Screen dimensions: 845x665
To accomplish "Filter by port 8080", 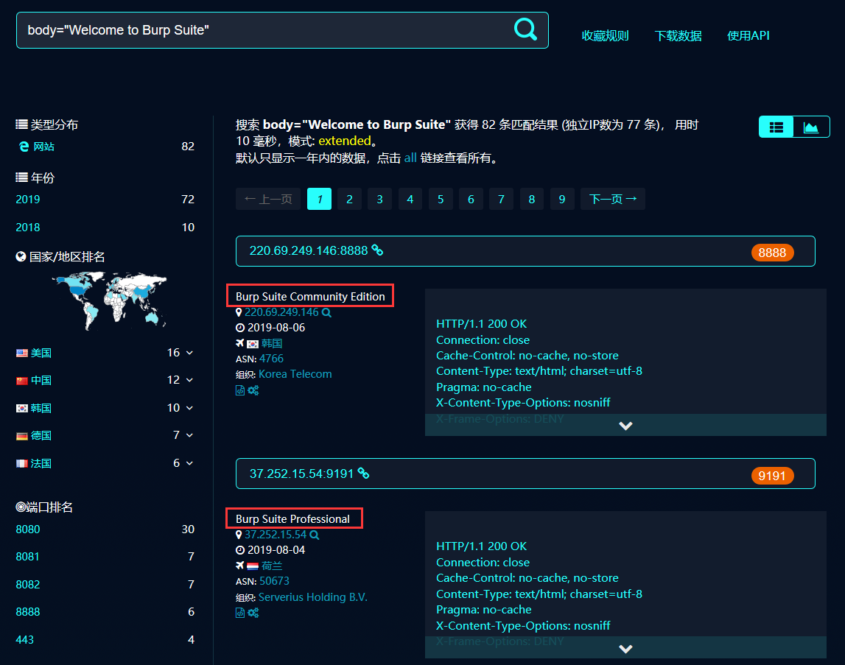I will coord(28,529).
